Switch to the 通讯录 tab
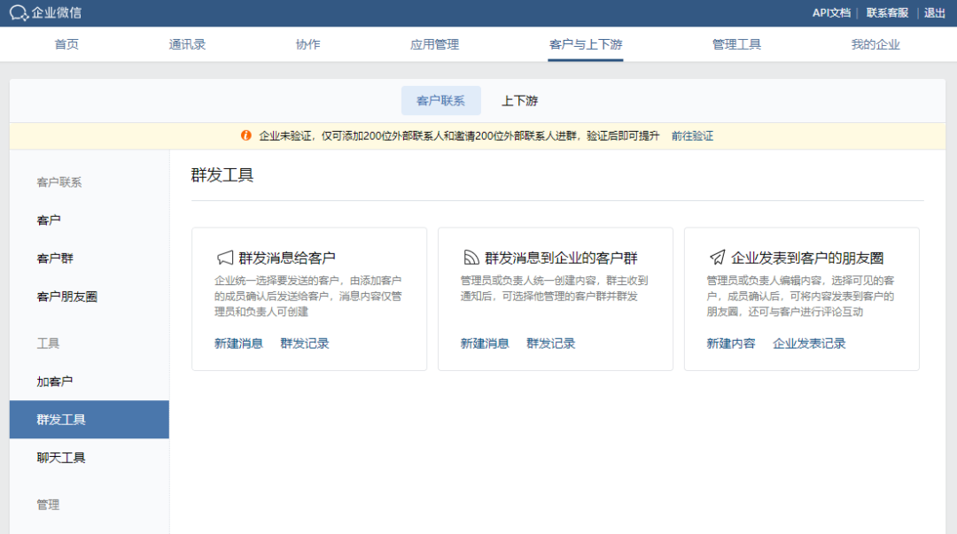 (x=187, y=44)
